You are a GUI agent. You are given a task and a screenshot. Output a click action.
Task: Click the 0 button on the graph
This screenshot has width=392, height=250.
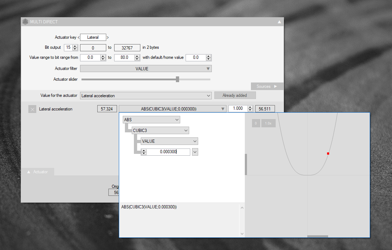pyautogui.click(x=256, y=123)
